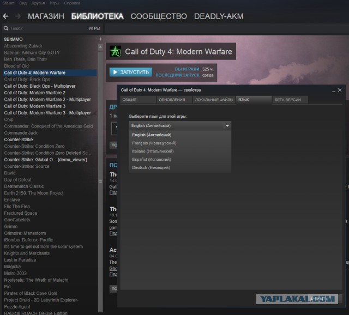Minimize the properties dialog
The width and height of the screenshot is (349, 315).
pos(333,91)
